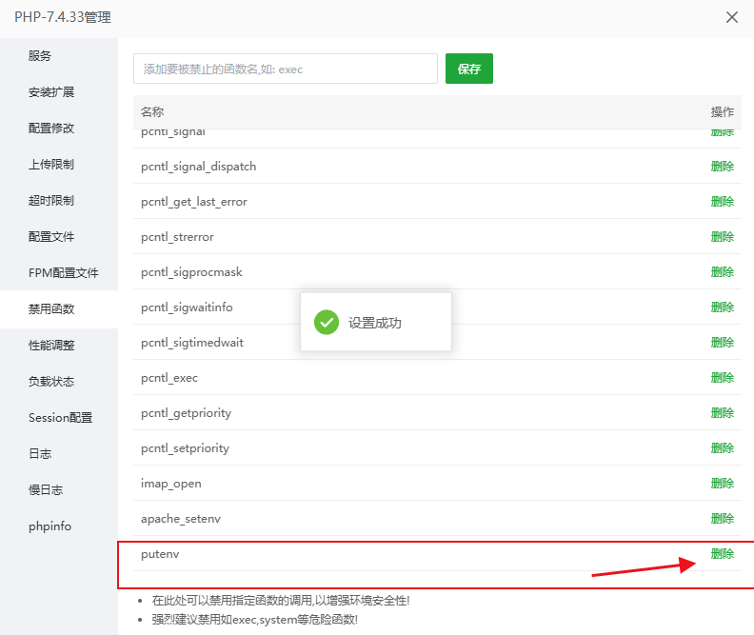754x635 pixels.
Task: Delete the pcntl_get_last_error entry
Action: pos(723,202)
